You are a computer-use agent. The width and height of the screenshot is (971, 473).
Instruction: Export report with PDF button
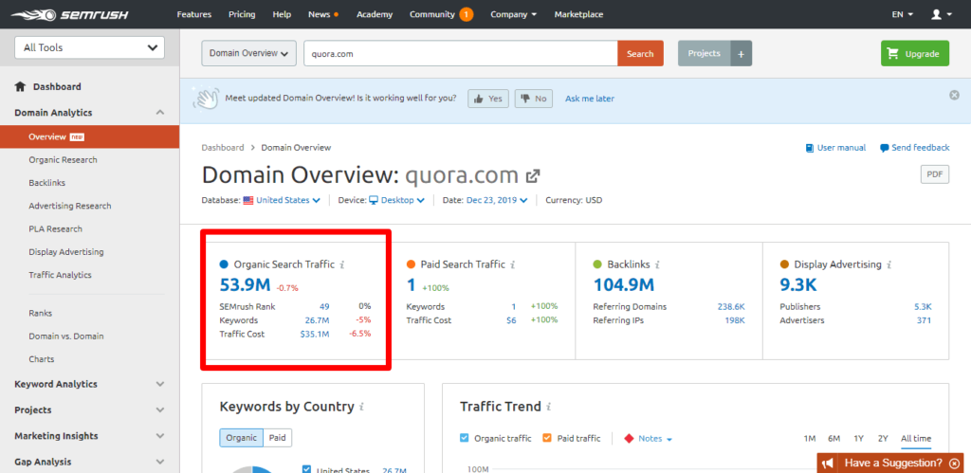click(x=934, y=174)
